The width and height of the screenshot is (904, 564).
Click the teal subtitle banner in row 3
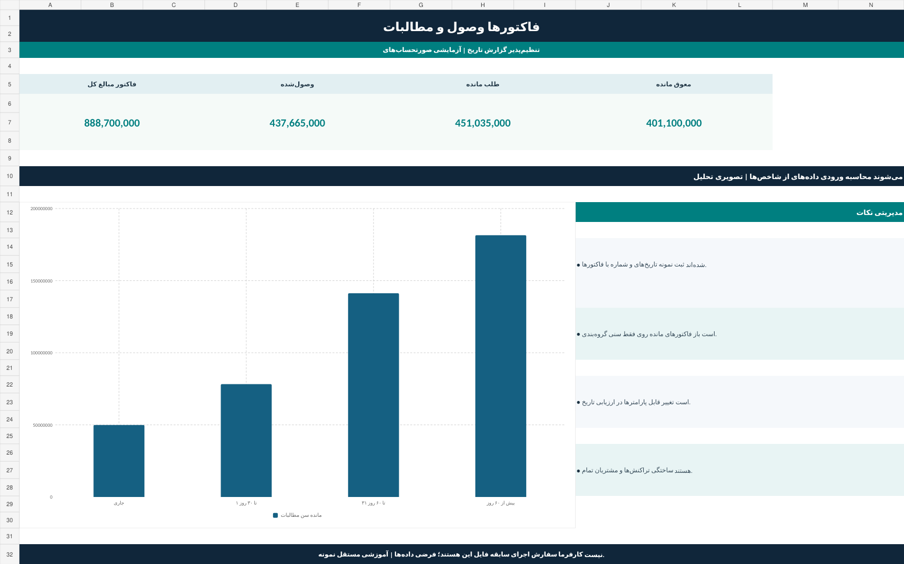tap(461, 50)
